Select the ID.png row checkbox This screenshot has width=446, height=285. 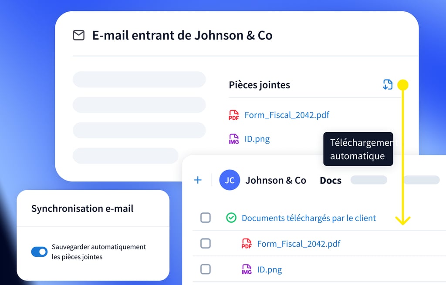click(x=206, y=269)
